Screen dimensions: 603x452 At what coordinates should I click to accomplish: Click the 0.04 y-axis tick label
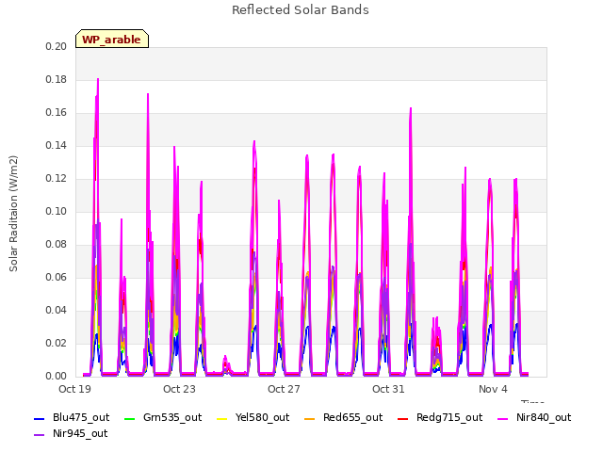[56, 310]
